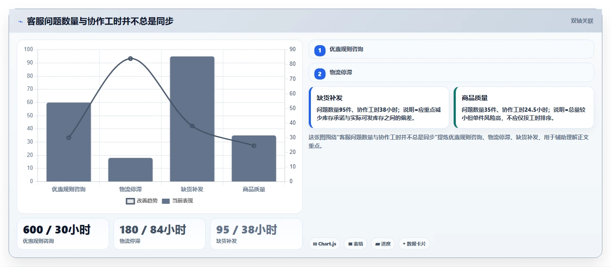Click the icon in the 数据卡片 tag
Image resolution: width=611 pixels, height=267 pixels.
[404, 244]
